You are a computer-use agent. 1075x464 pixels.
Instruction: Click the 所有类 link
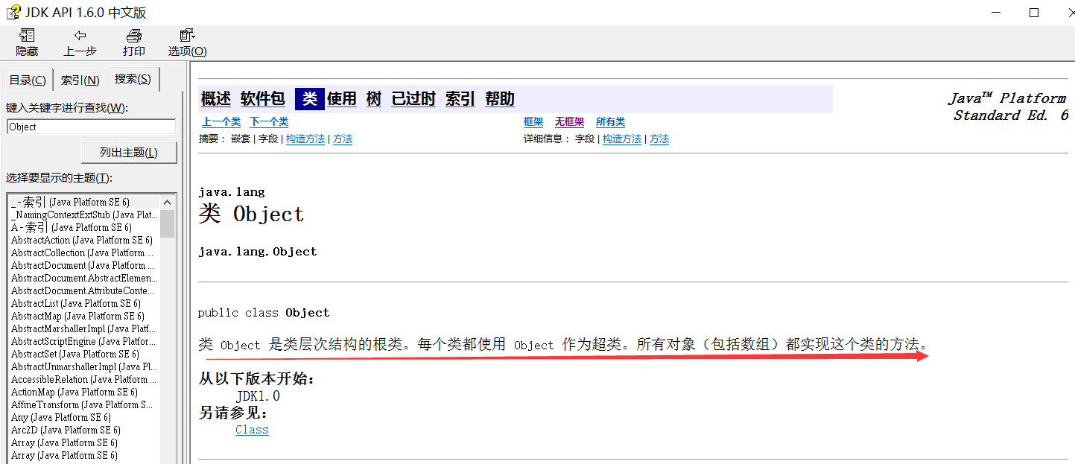click(610, 122)
